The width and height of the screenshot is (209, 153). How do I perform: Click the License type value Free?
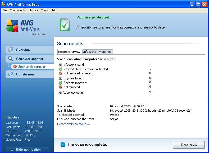point(28,140)
